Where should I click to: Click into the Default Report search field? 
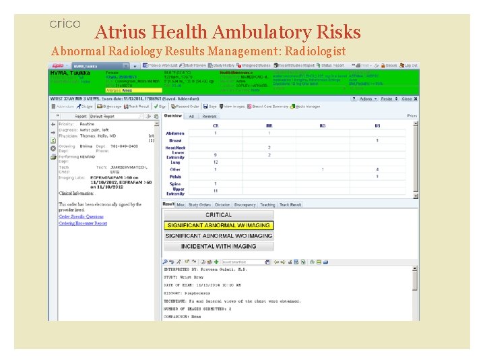[x=117, y=117]
